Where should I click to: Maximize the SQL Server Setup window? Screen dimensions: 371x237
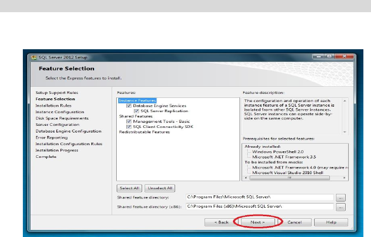tap(329, 56)
